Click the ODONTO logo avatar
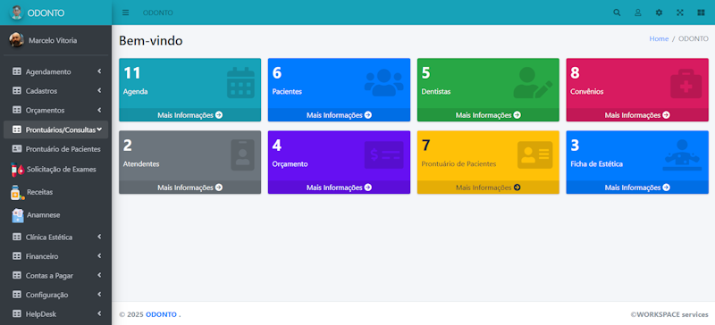Screen dimensions: 715x325 click(x=16, y=12)
